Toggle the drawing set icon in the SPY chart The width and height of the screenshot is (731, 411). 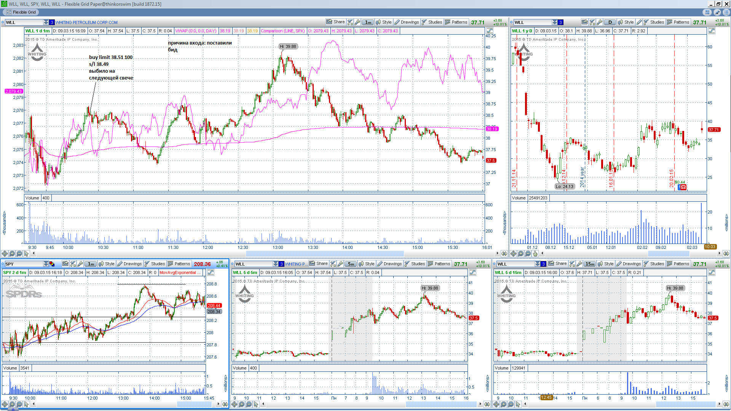(211, 272)
